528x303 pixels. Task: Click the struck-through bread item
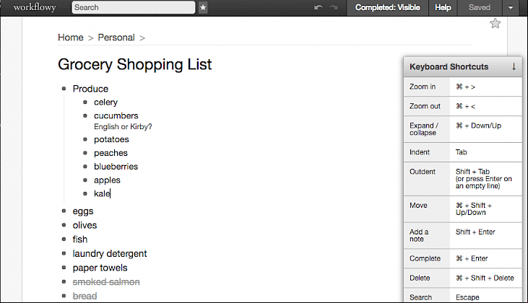click(x=85, y=296)
